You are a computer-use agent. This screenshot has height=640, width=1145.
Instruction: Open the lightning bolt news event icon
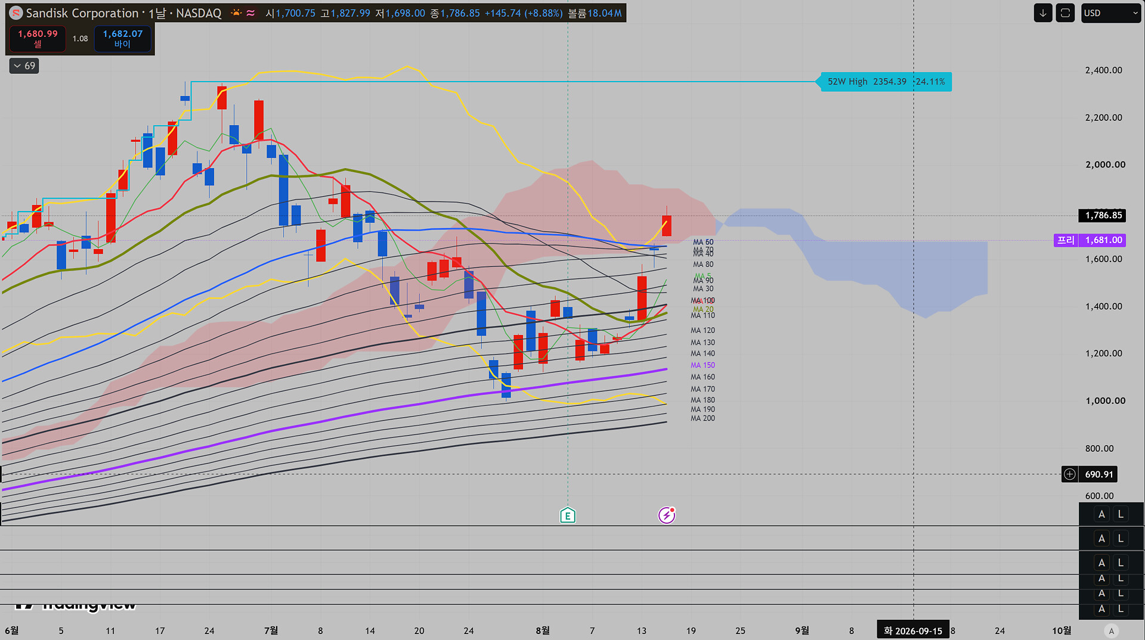(x=666, y=515)
